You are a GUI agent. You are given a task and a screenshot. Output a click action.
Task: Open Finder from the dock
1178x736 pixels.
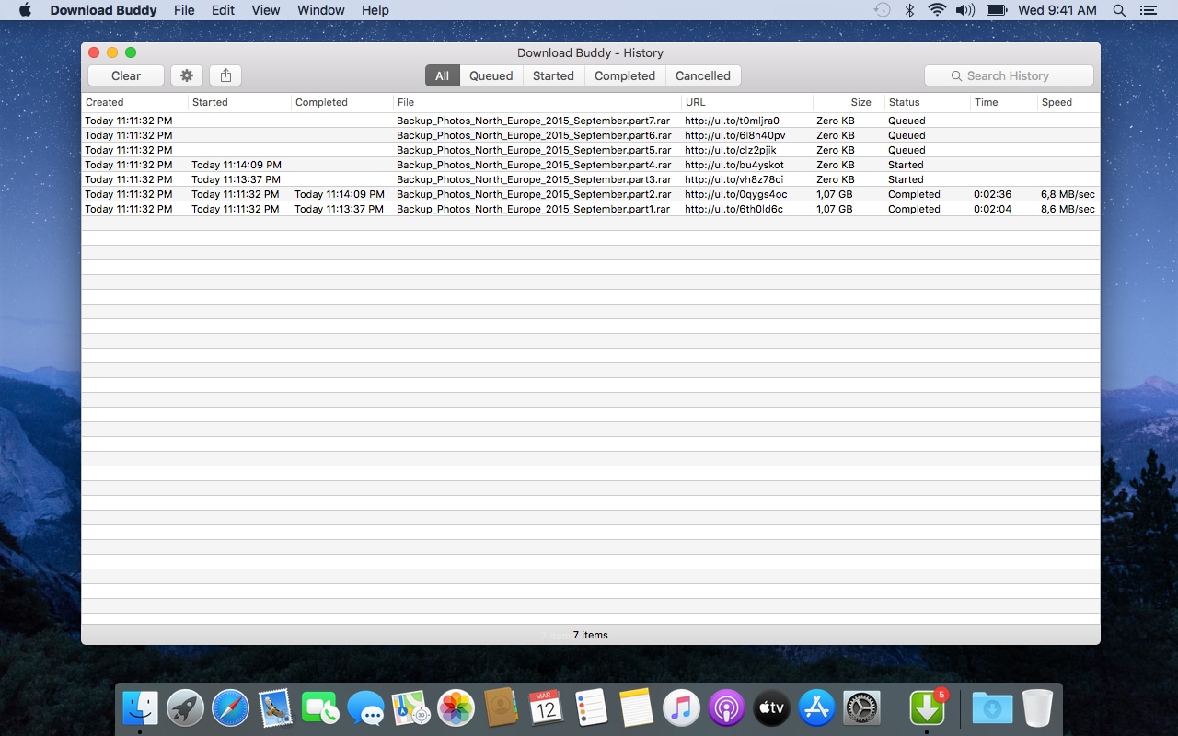point(140,708)
